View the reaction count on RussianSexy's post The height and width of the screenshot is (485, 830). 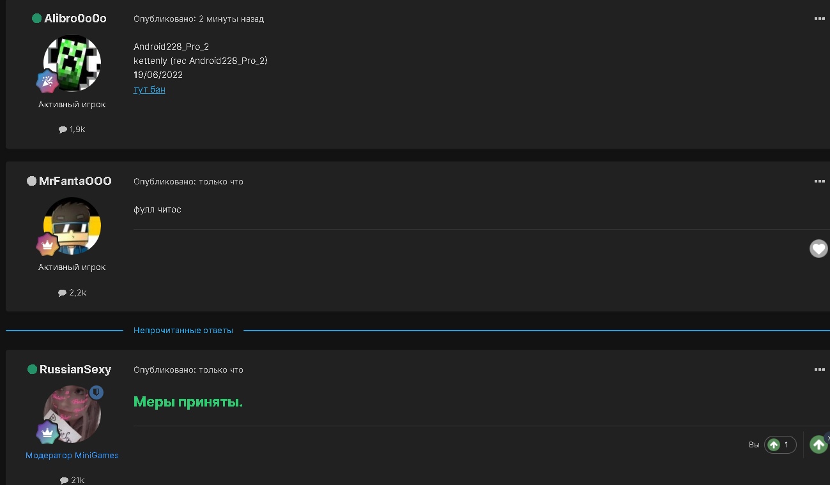click(780, 445)
